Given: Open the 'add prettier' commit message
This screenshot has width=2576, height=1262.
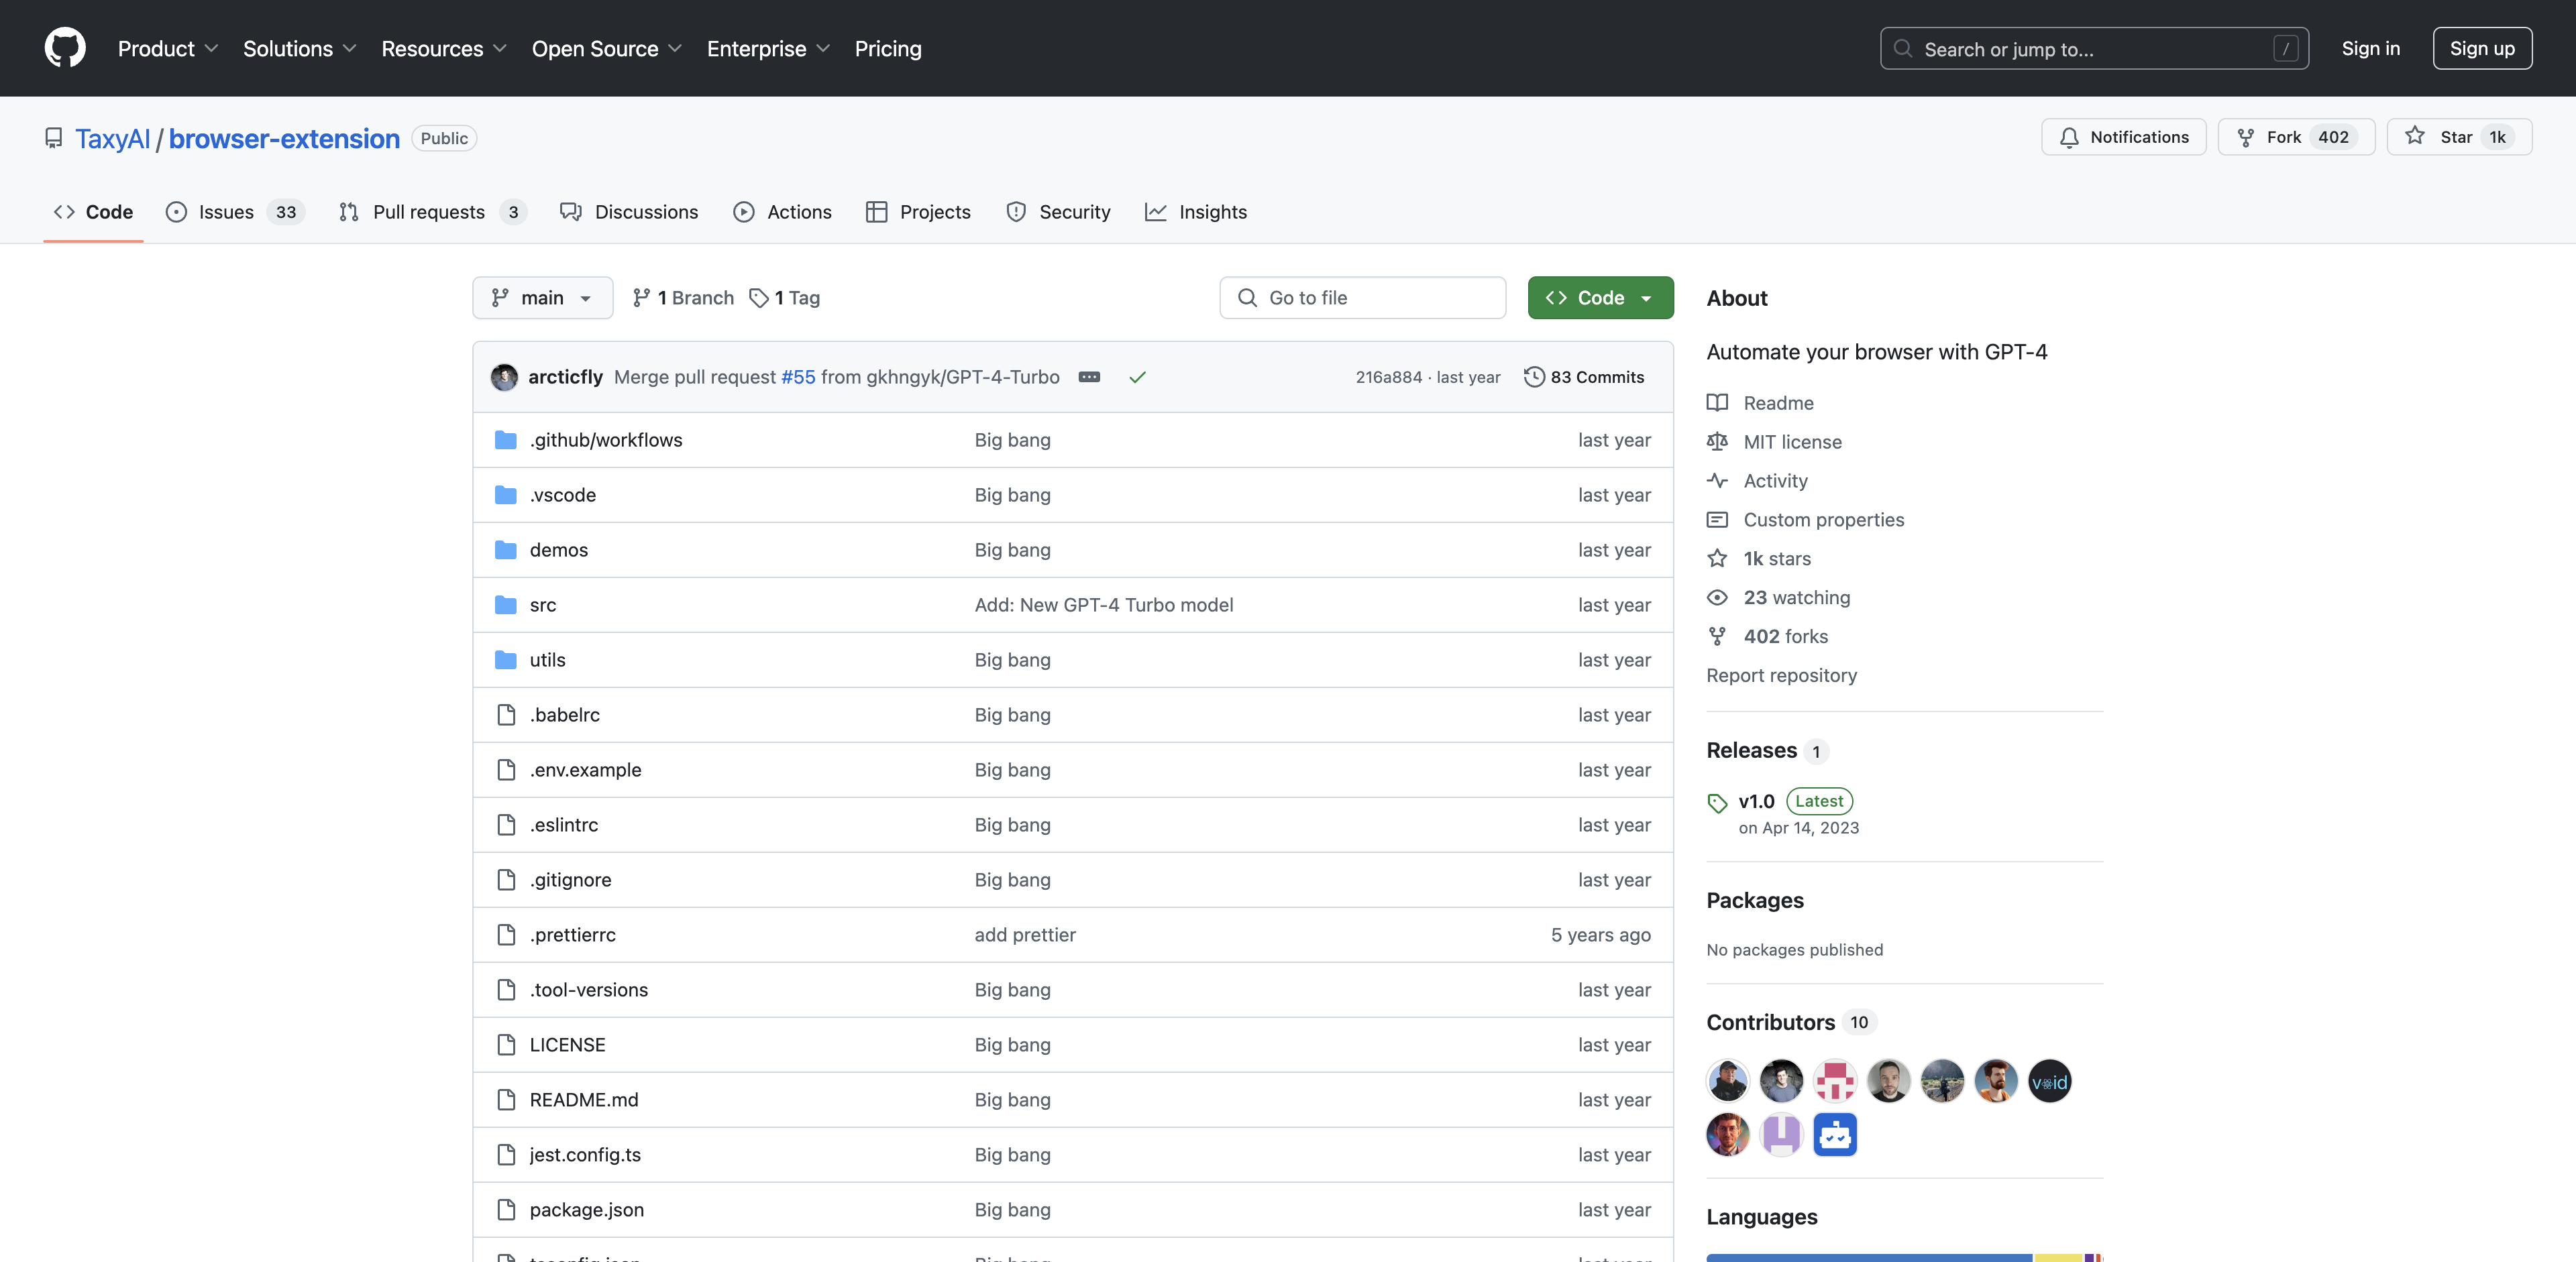Looking at the screenshot, I should [1025, 934].
